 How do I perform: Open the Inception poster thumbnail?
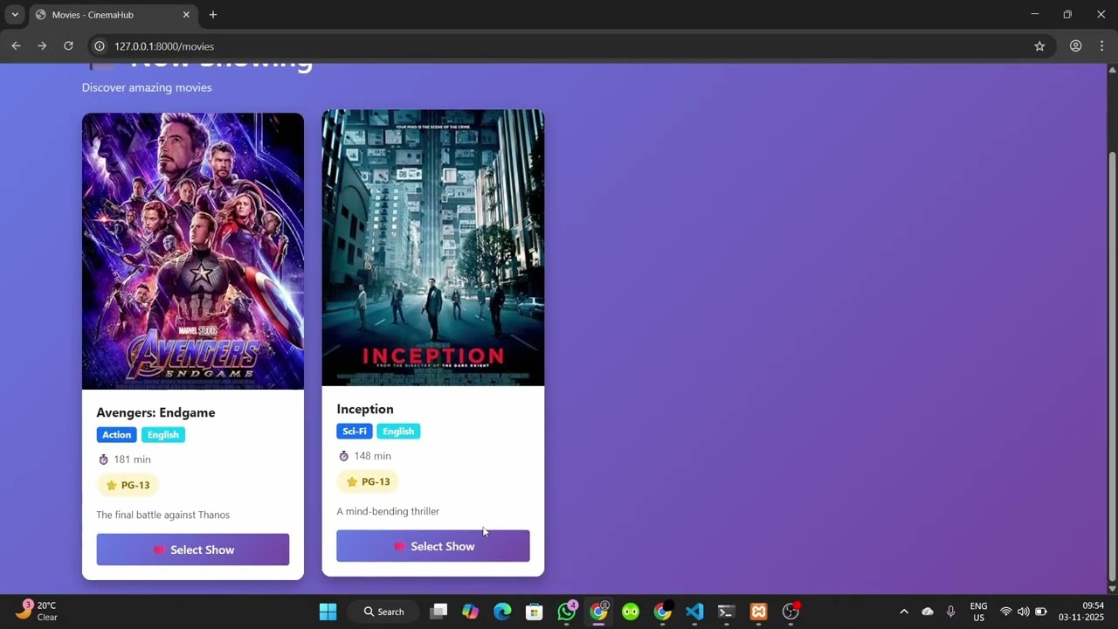point(433,248)
